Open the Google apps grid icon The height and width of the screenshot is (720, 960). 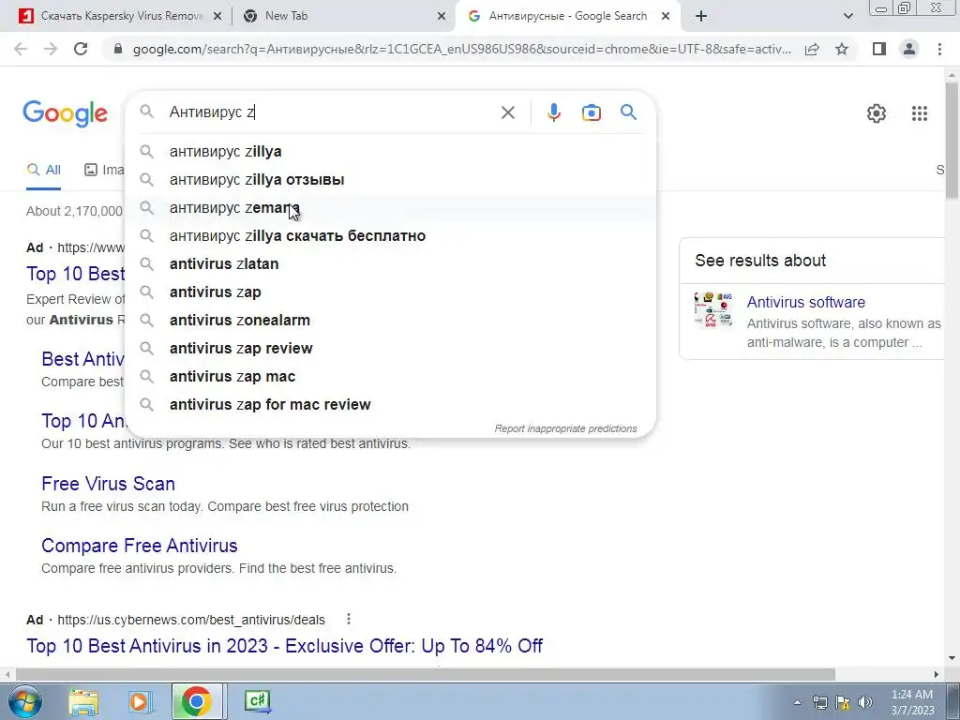(920, 113)
